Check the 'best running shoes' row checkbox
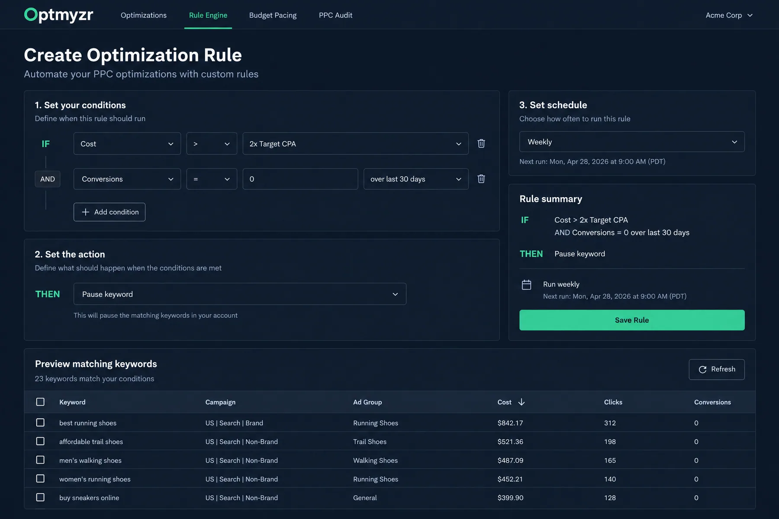Screen dimensions: 779x519 pos(40,423)
